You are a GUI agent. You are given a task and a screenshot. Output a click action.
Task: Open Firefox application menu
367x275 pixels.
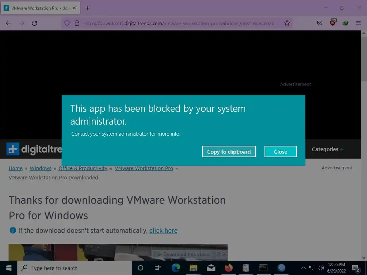[x=358, y=23]
